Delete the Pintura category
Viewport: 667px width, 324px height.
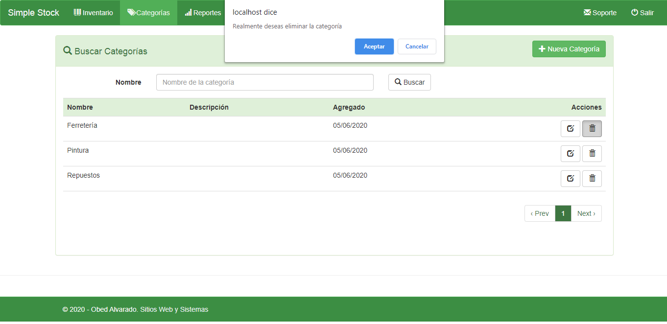click(592, 154)
